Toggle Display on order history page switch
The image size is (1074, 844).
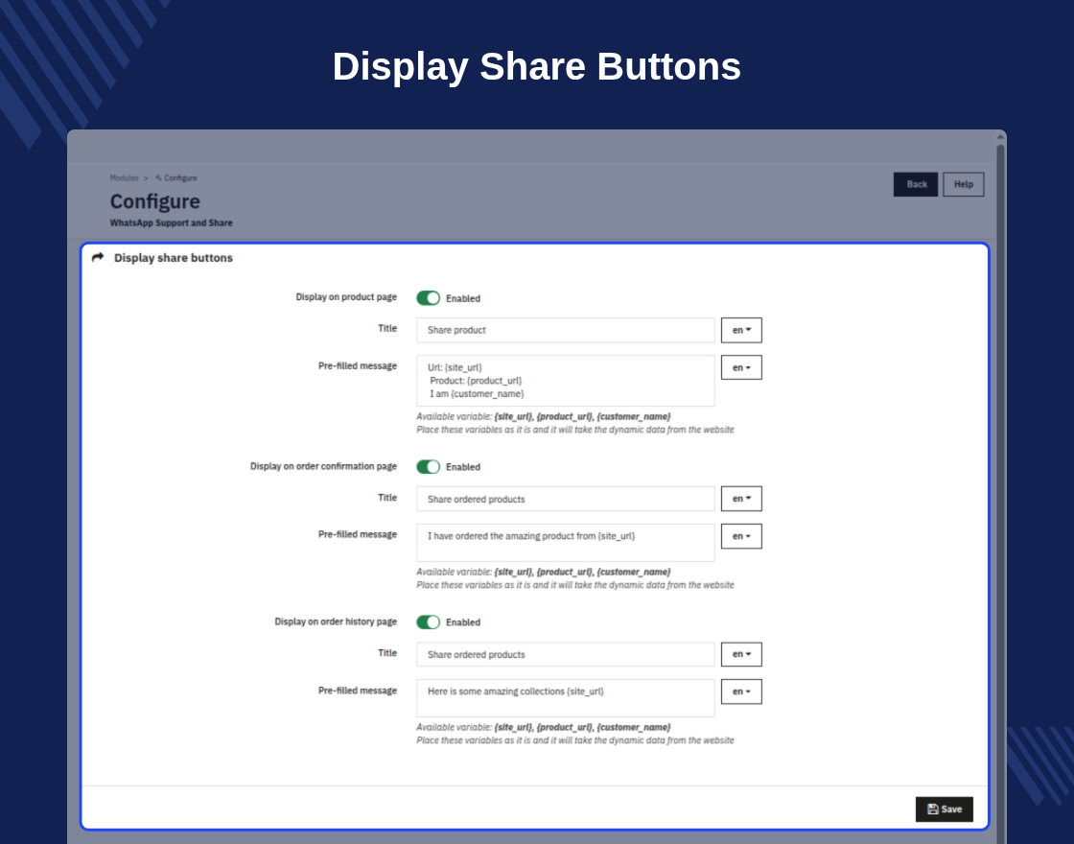pos(428,622)
